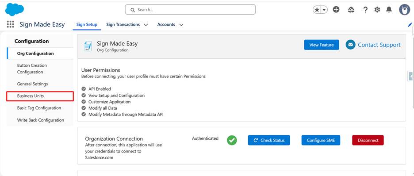Click the 'Sign Made Easy' app name
The image size is (414, 176).
point(42,24)
